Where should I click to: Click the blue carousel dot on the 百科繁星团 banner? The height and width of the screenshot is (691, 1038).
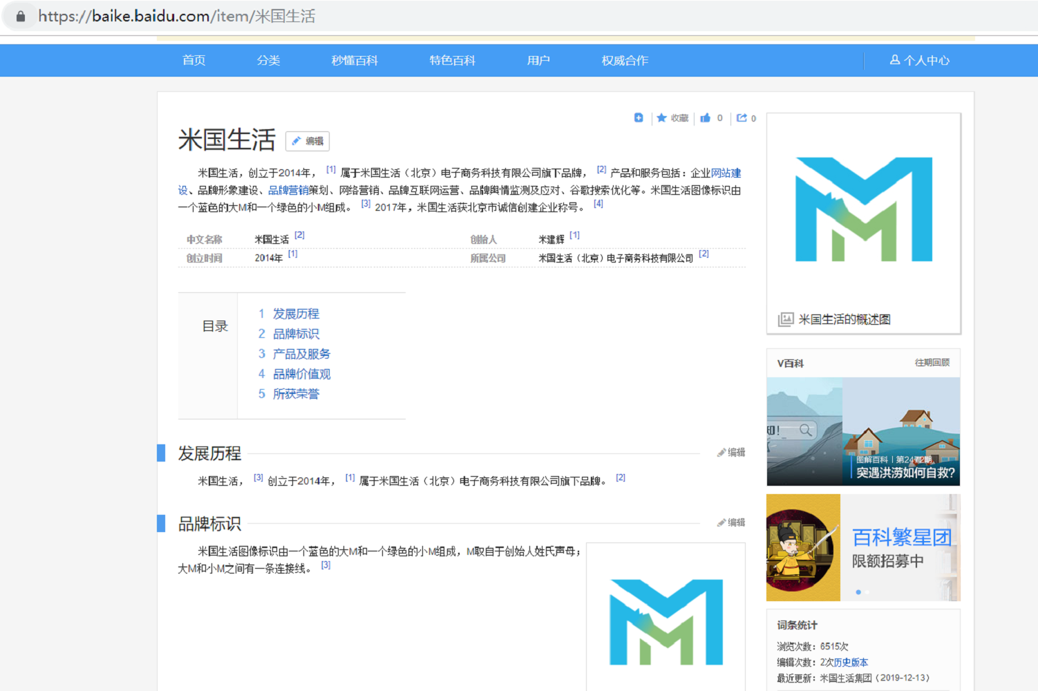pos(858,592)
